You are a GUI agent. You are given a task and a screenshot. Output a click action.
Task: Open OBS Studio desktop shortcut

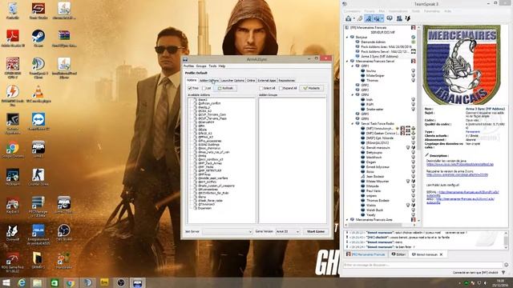click(64, 233)
